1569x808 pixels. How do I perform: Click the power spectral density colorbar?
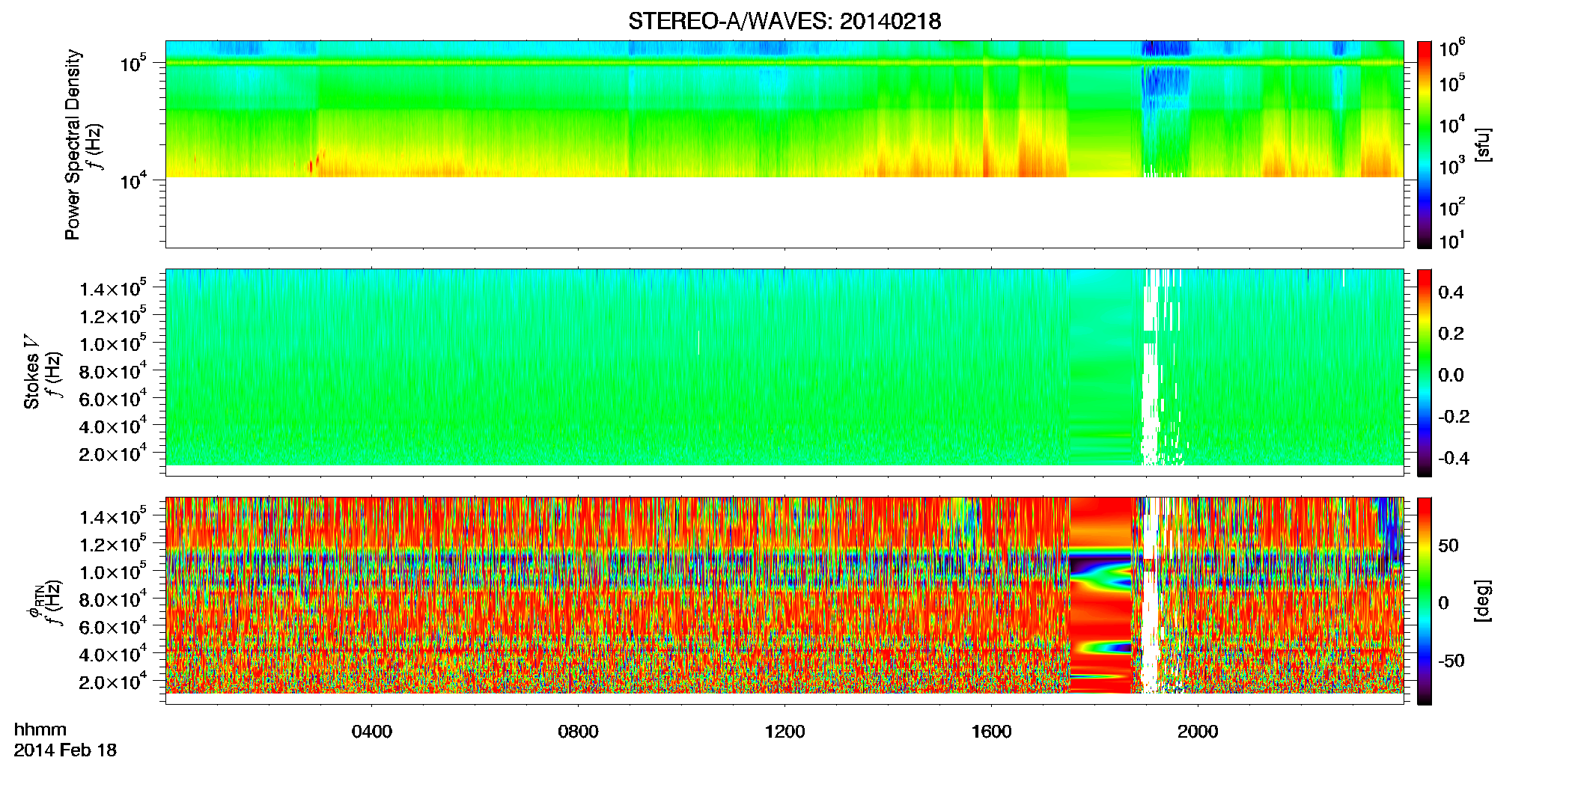pyautogui.click(x=1425, y=144)
